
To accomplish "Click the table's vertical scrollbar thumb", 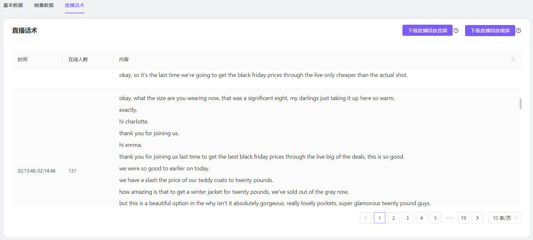I will 520,104.
